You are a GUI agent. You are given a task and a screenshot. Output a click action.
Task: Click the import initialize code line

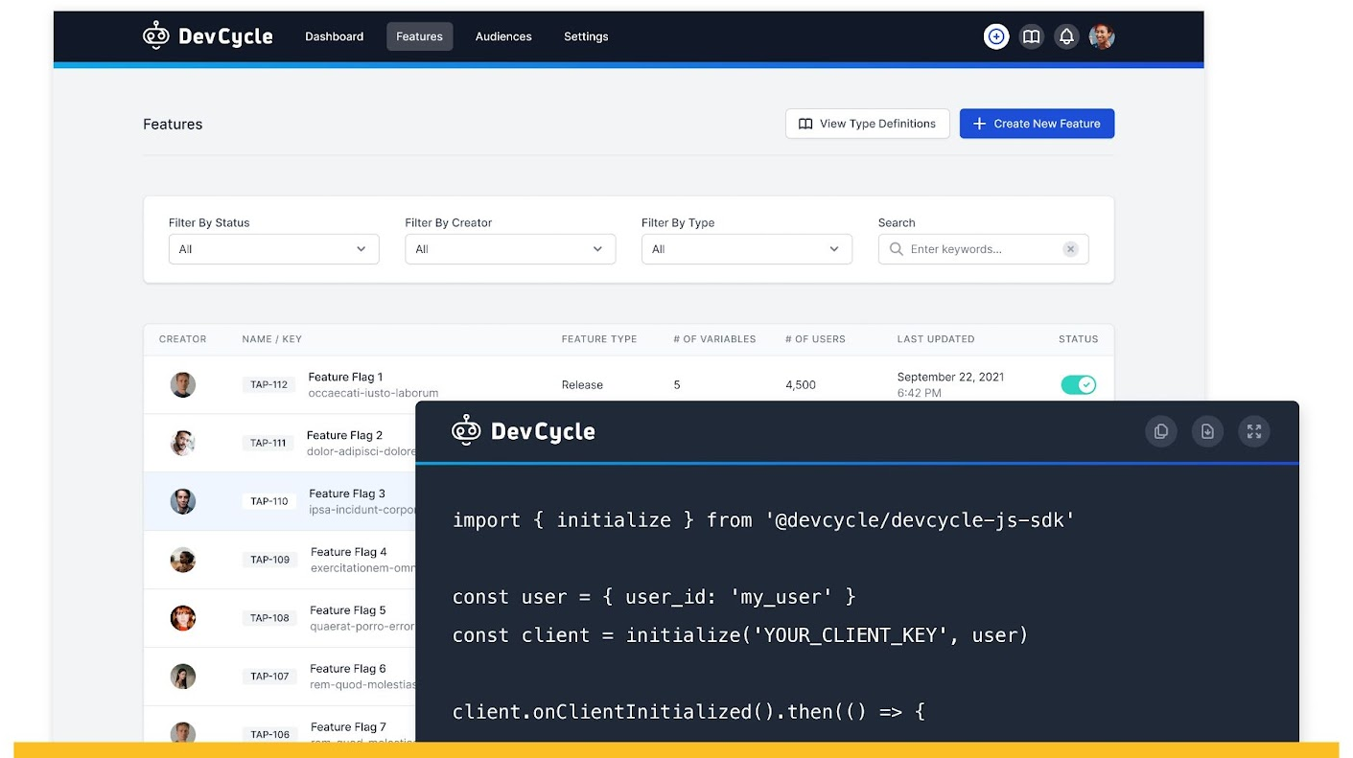coord(763,520)
